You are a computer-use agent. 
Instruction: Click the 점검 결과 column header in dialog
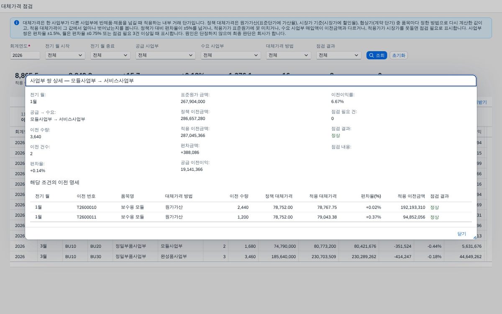pyautogui.click(x=440, y=196)
